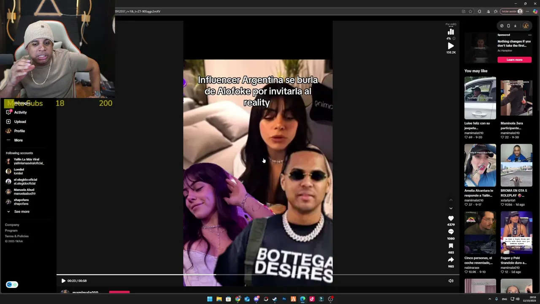This screenshot has width=540, height=304.
Task: Open Discord from taskbar
Action: click(256, 299)
